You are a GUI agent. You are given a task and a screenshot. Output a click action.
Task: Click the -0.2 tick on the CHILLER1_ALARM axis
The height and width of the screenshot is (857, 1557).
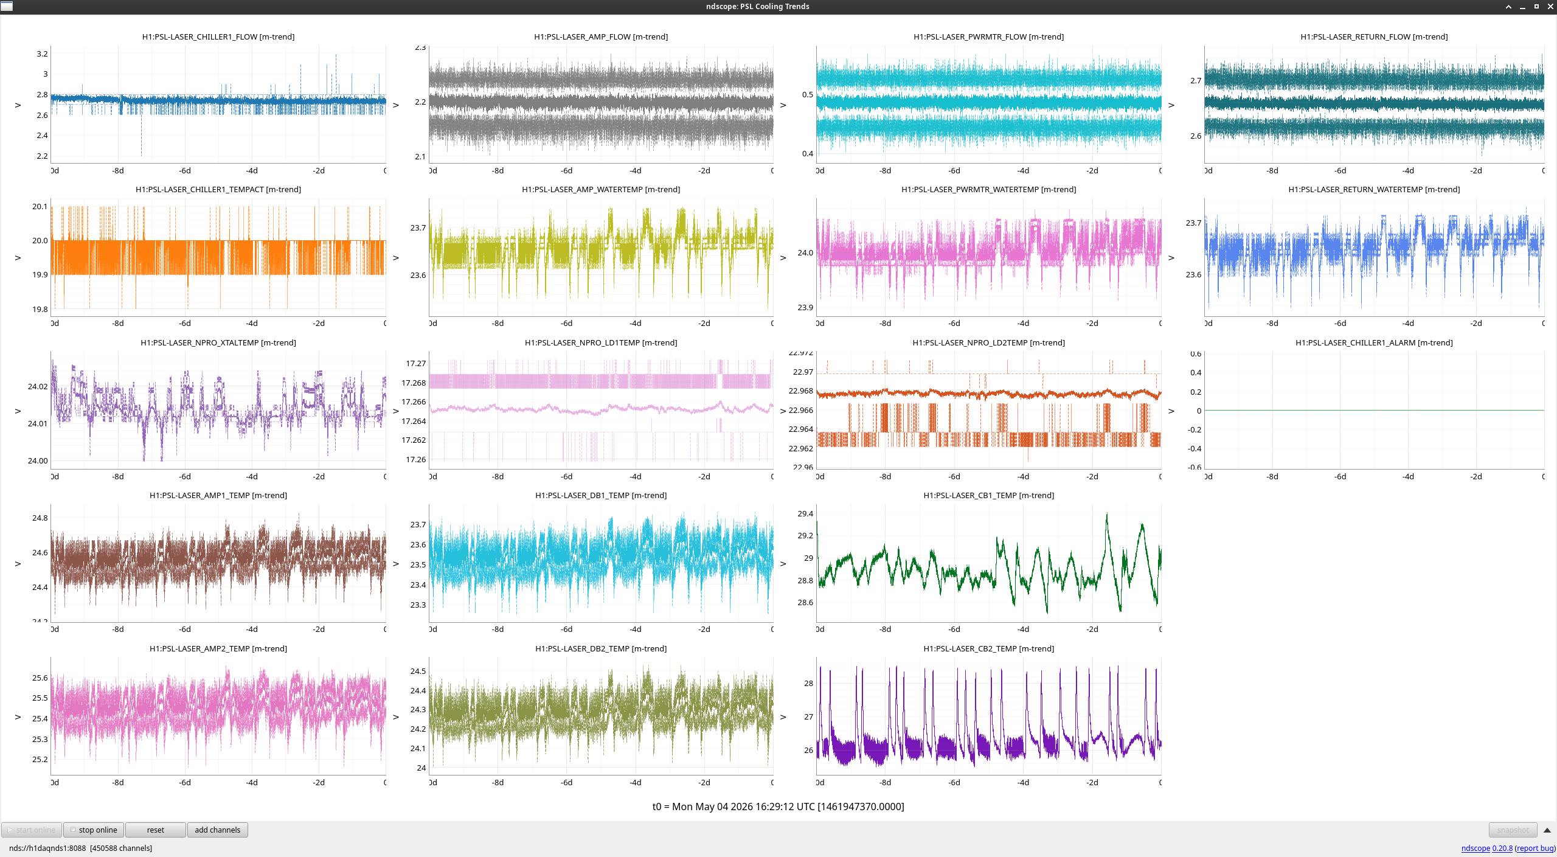pos(1195,429)
